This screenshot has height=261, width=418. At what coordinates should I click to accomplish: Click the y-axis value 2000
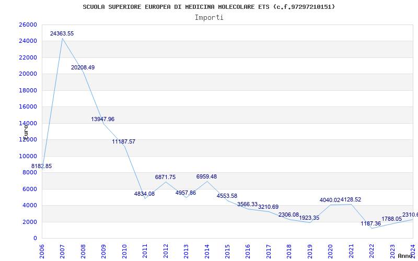coord(29,222)
